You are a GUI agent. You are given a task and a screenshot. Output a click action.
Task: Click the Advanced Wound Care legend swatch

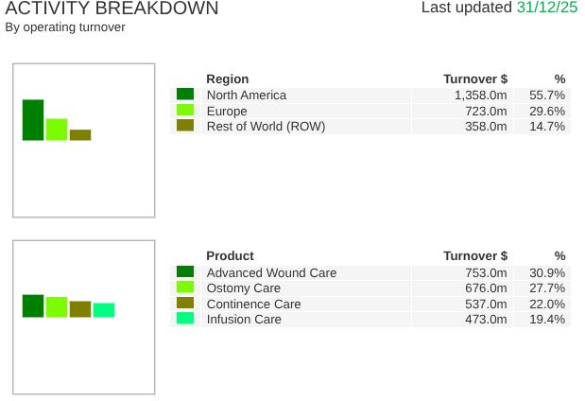185,272
